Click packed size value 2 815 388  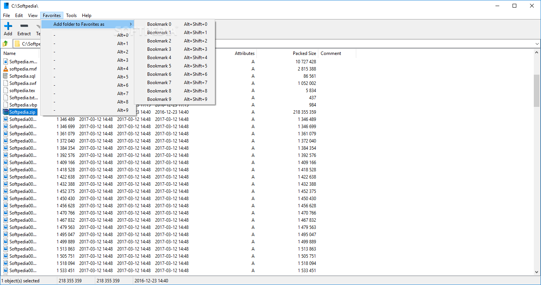tap(307, 69)
